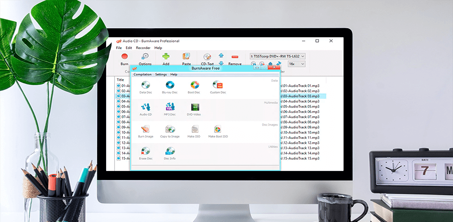Select the 07-AudioTrack 07.mp3 path
The width and height of the screenshot is (453, 222).
click(x=300, y=117)
